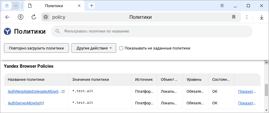Viewport: 269px width, 113px height.
Task: Click the search magnifier icon
Action: point(58,31)
